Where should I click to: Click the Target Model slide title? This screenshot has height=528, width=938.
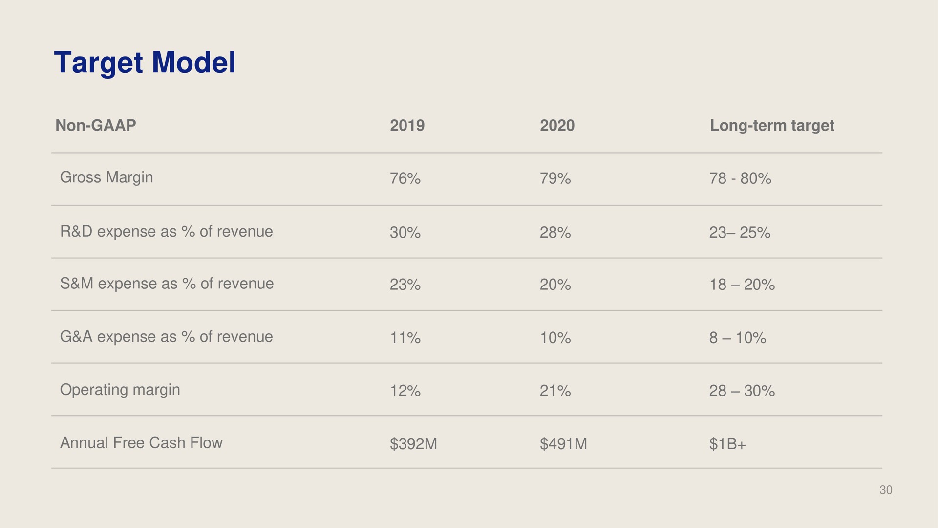(x=145, y=64)
